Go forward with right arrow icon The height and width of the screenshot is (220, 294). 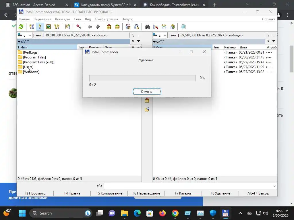[x=98, y=27]
